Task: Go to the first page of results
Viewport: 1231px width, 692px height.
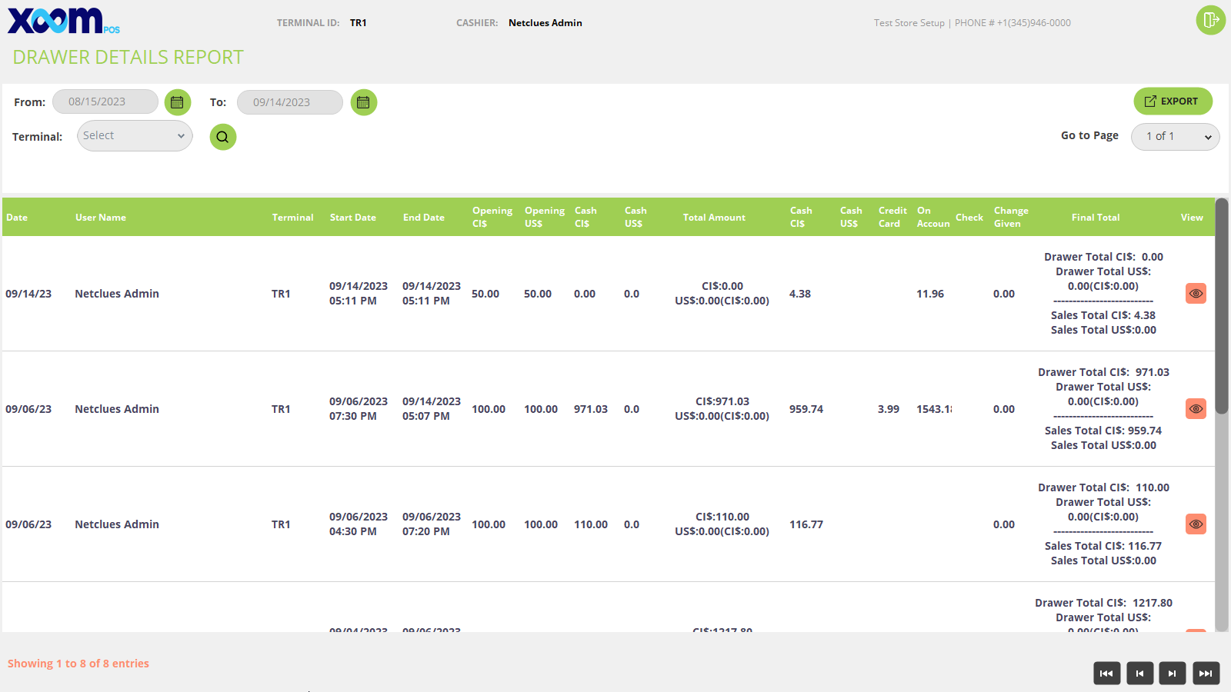Action: [x=1106, y=674]
